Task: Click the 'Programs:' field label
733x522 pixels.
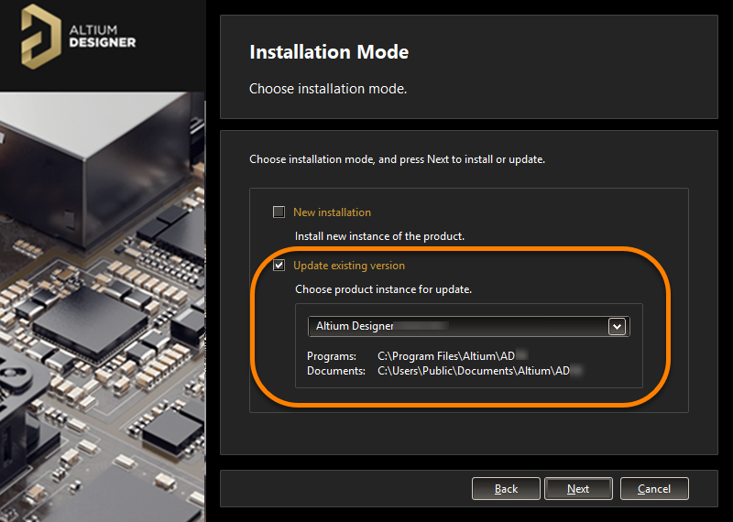Action: (330, 355)
